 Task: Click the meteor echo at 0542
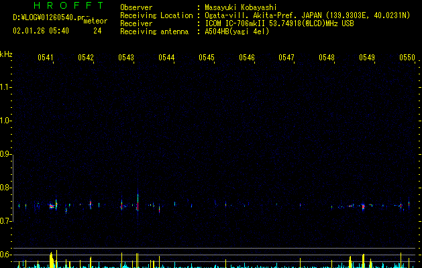(91, 204)
